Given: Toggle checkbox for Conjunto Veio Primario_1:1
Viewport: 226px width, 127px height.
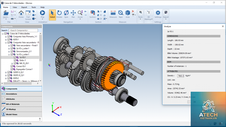Looking at the screenshot, I should point(9,37).
